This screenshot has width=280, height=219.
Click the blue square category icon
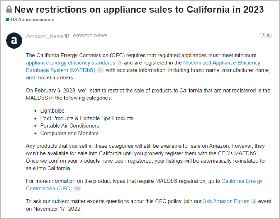pos(7,20)
